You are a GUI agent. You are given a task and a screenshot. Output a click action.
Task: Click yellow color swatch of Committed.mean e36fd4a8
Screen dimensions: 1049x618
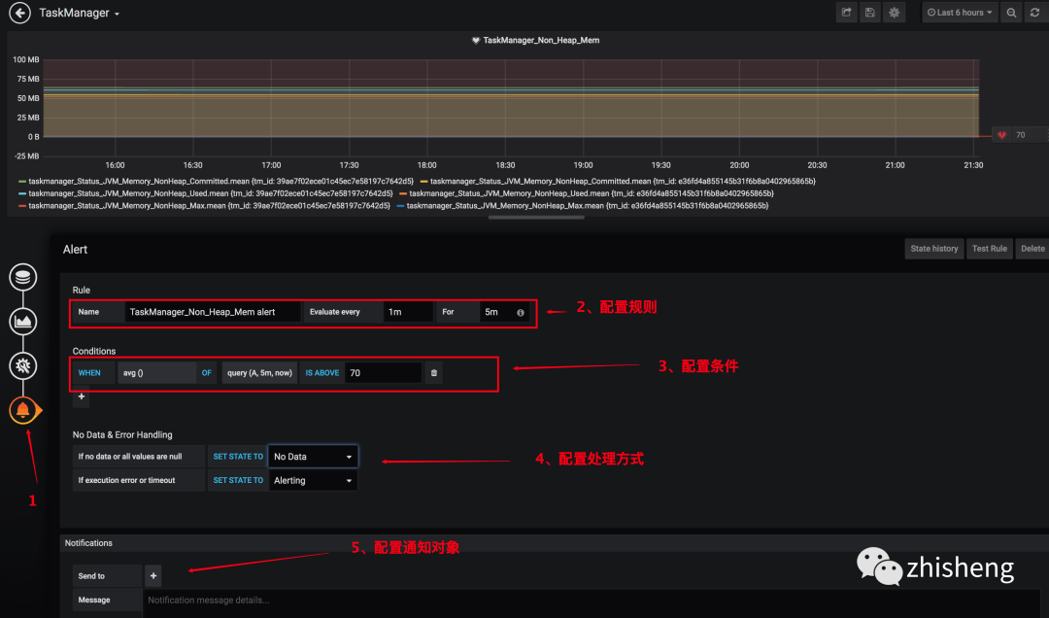[424, 182]
